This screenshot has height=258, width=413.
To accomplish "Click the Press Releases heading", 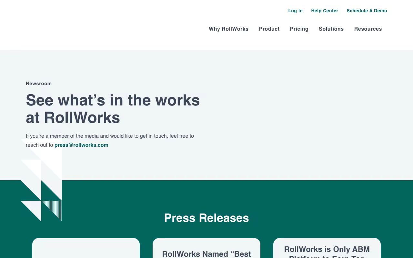I will 206,218.
